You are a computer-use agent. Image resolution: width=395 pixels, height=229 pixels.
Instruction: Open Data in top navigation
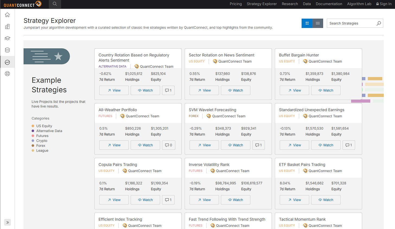307,4
